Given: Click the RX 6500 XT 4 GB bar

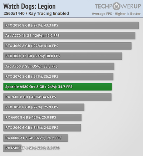Looking at the screenshot, I should 12,148.
